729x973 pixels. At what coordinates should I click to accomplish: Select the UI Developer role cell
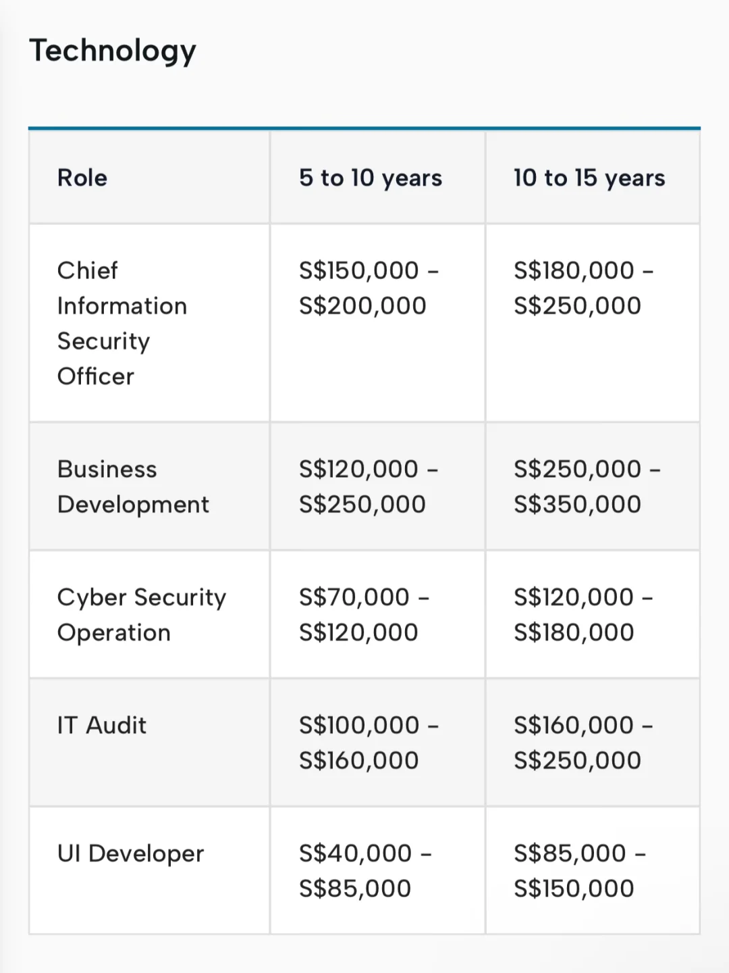(x=130, y=853)
